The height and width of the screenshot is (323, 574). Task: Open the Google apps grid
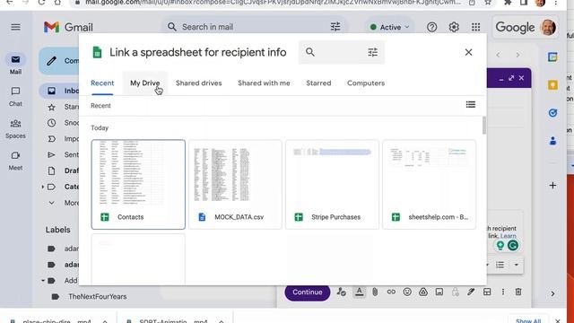click(476, 27)
